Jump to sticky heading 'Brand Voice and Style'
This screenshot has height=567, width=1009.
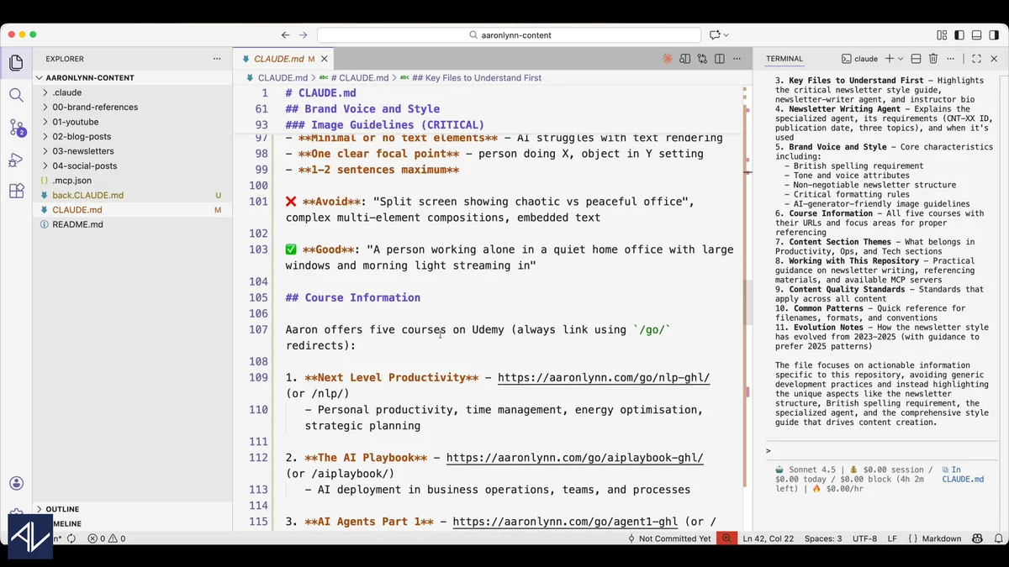click(x=362, y=109)
